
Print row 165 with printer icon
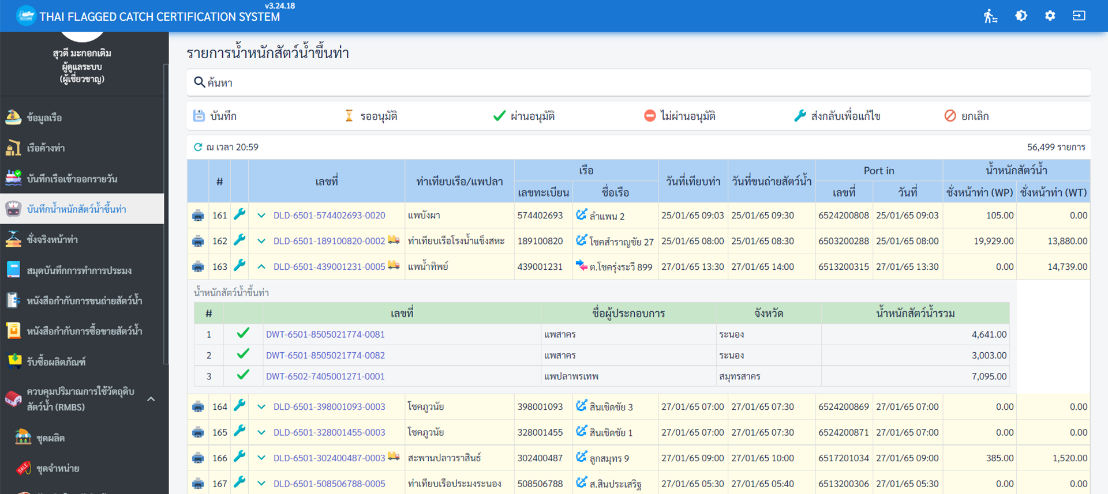[198, 432]
